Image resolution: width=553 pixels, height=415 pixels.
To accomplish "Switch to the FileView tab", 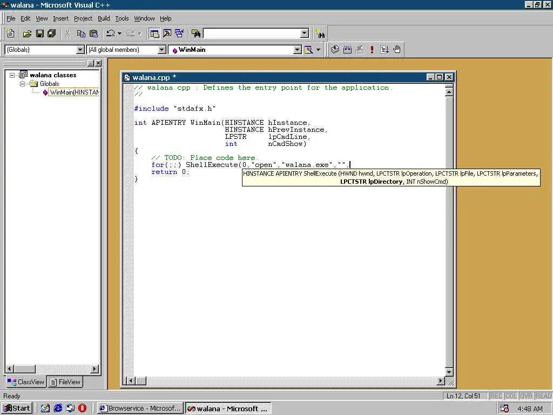I will click(x=65, y=382).
